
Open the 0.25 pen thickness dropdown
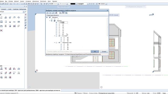click(x=58, y=4)
